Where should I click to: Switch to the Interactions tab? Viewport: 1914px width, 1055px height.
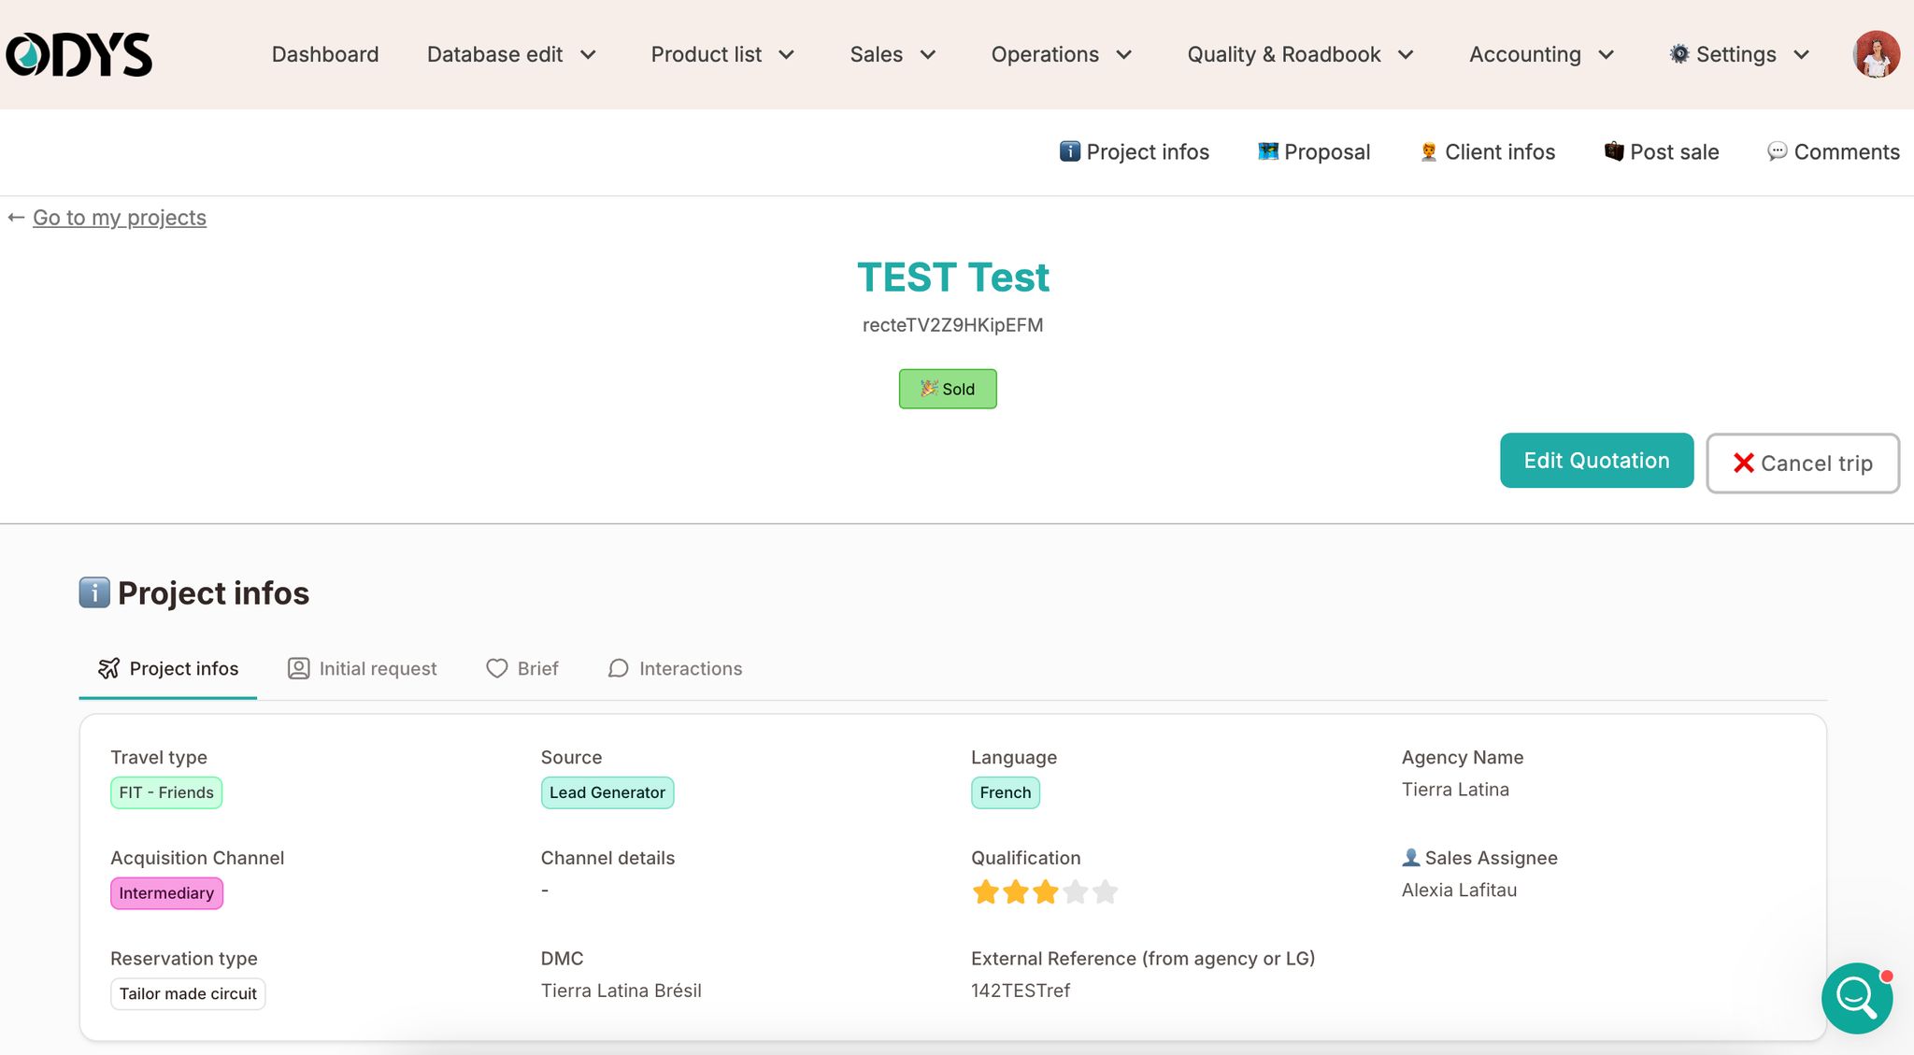(675, 668)
